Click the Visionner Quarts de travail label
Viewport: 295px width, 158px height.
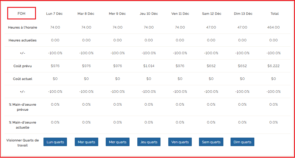tap(23, 143)
